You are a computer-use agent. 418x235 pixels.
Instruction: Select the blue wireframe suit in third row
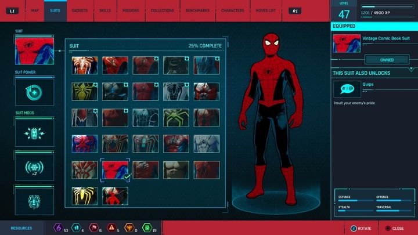click(x=146, y=117)
